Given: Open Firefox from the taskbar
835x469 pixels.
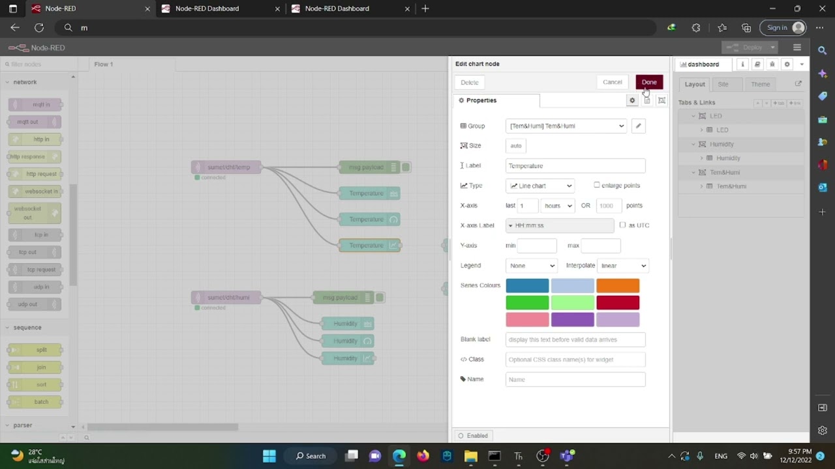Looking at the screenshot, I should [423, 456].
